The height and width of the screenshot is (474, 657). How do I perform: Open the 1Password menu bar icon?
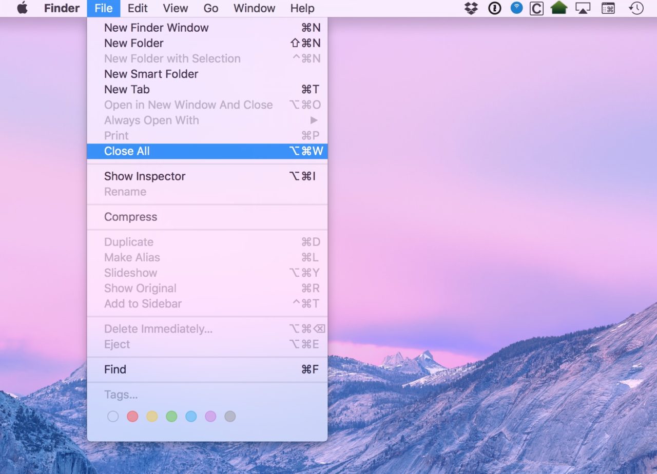(494, 8)
